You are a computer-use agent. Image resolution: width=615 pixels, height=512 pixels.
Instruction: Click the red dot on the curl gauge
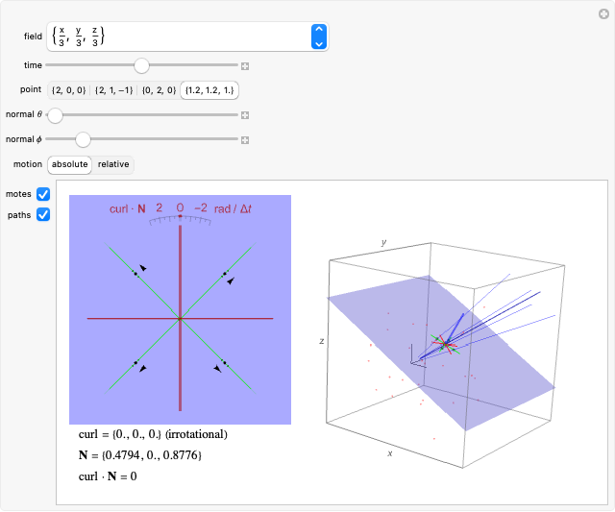(180, 217)
